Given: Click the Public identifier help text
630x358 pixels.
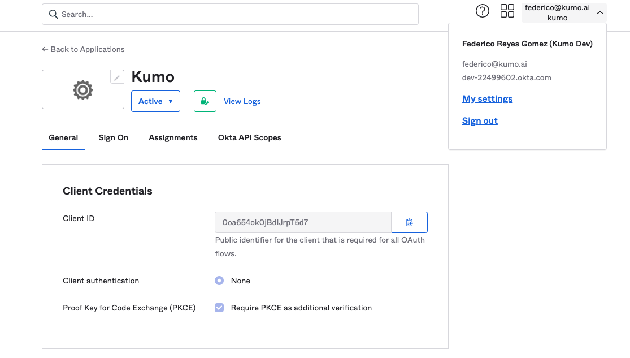Looking at the screenshot, I should pos(320,247).
